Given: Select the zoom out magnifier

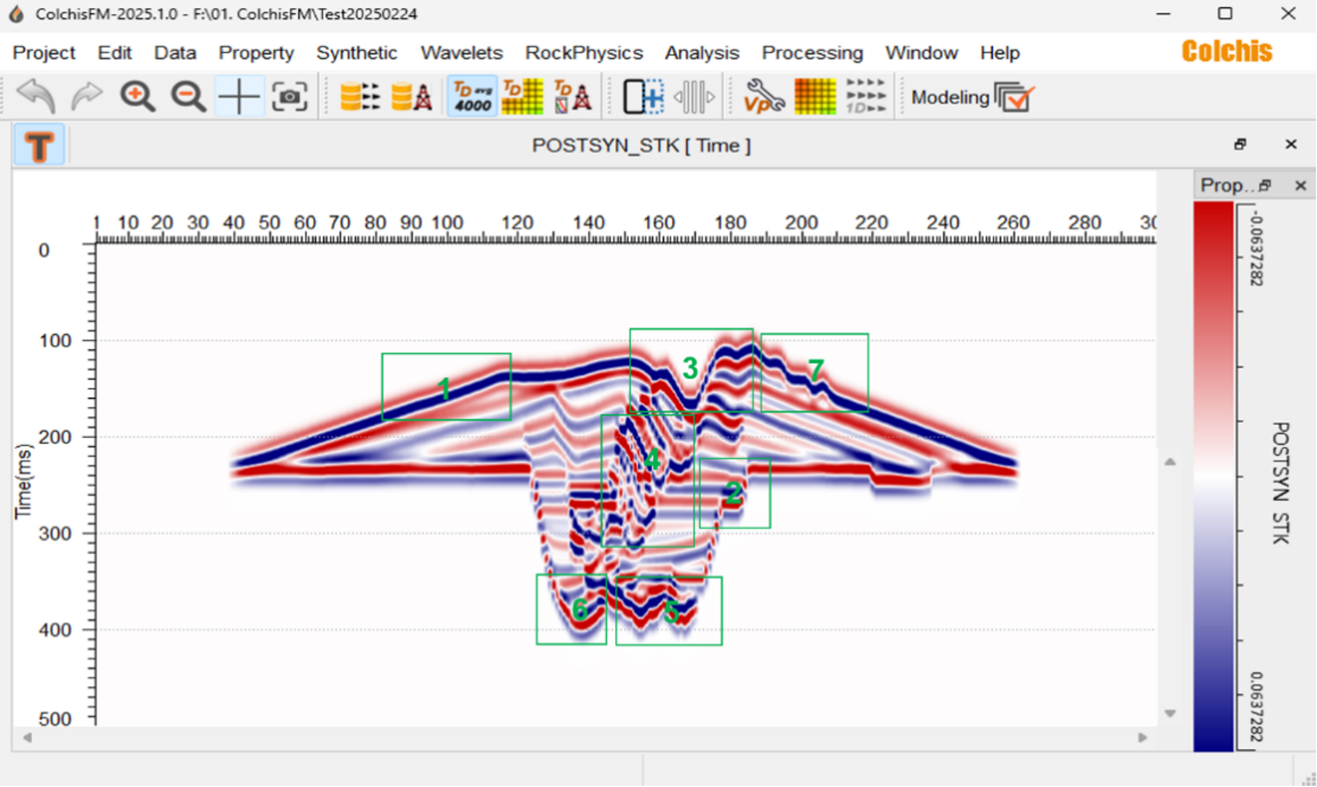Looking at the screenshot, I should (x=188, y=96).
